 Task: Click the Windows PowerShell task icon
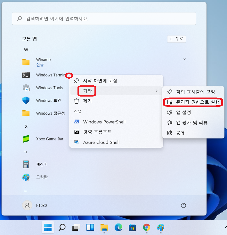coord(77,121)
